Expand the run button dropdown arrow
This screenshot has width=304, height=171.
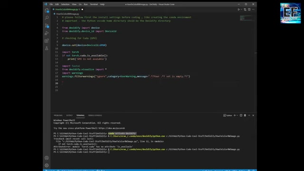coord(241,9)
